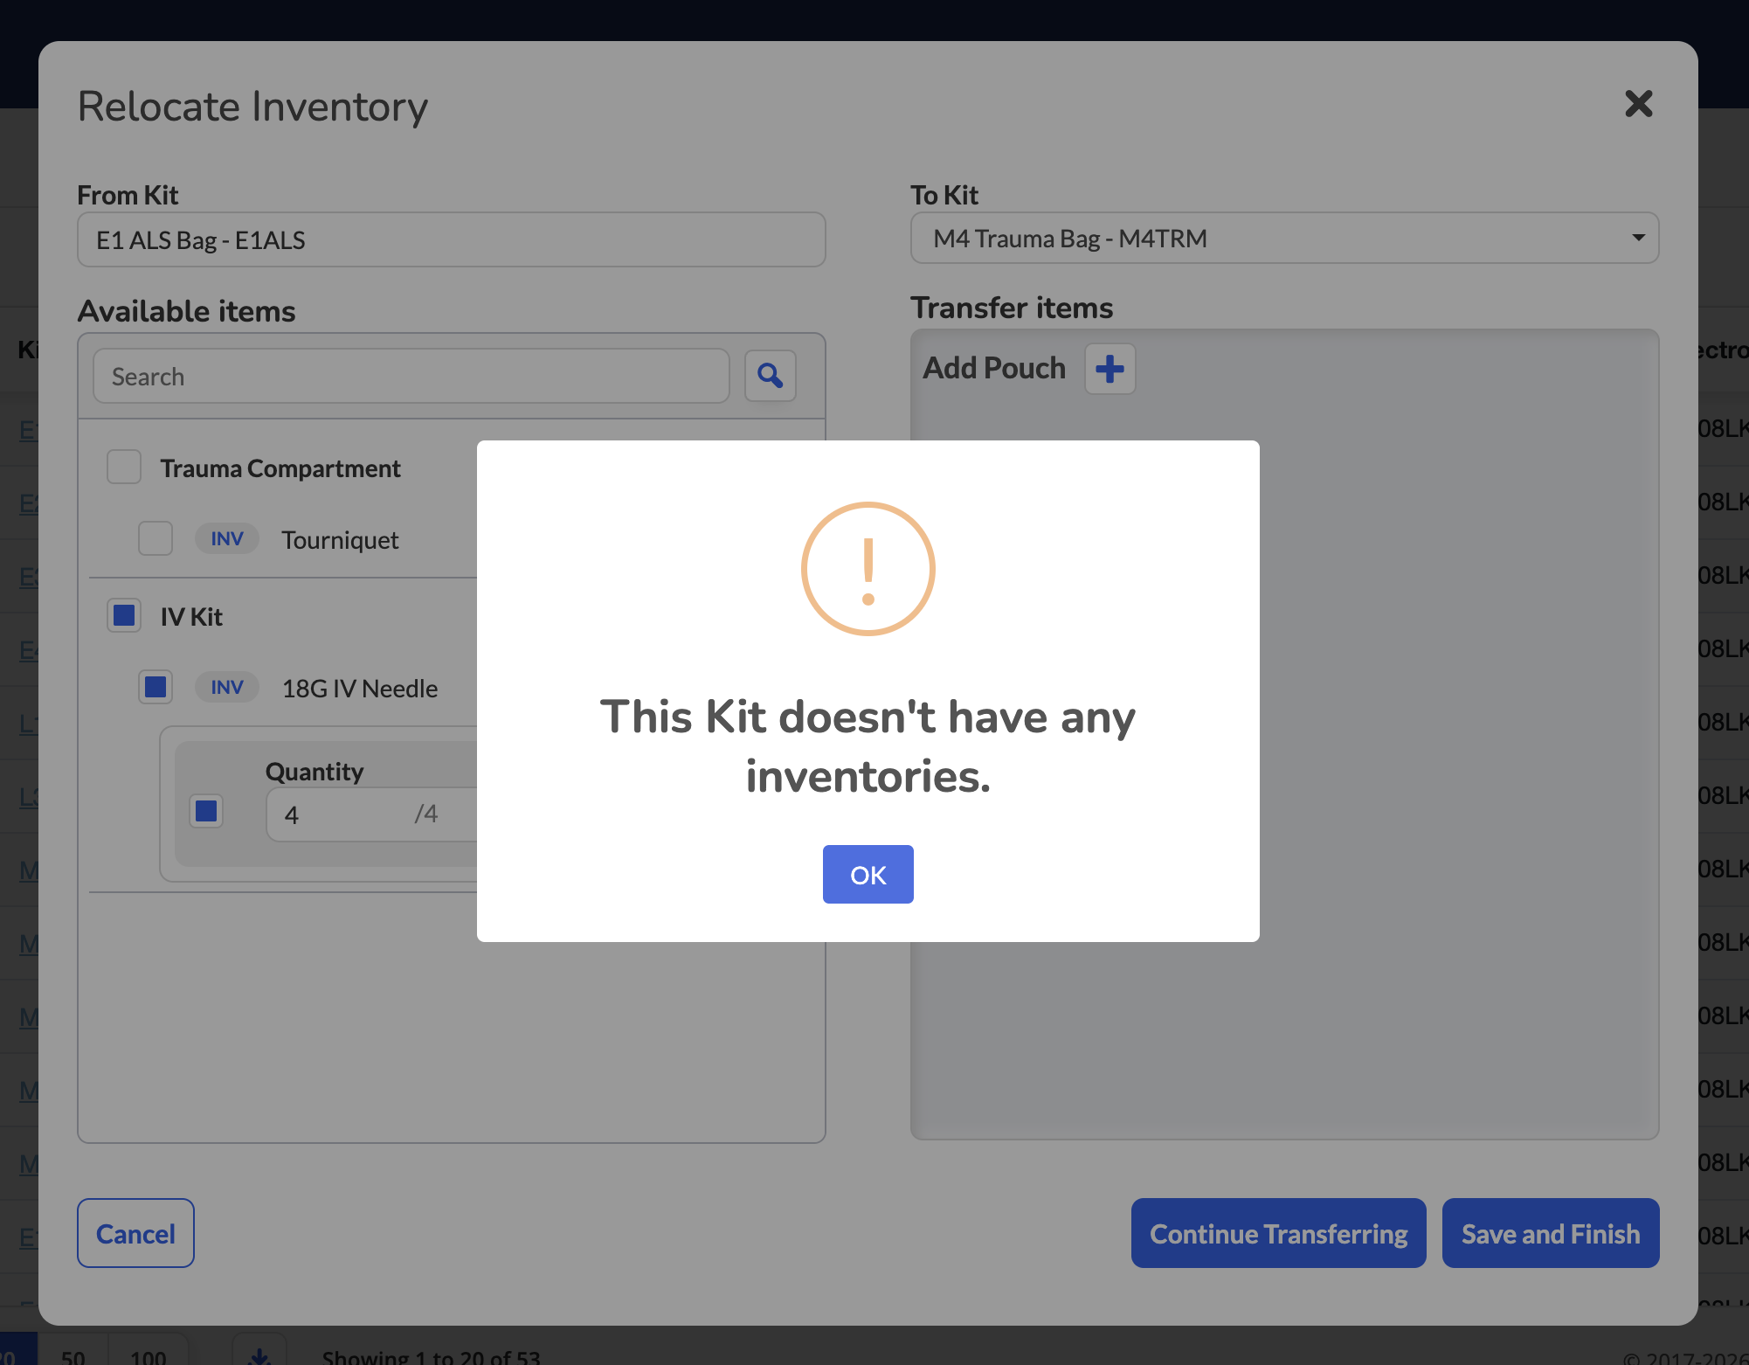
Task: Check the Tourniquet item checkbox
Action: pos(156,538)
